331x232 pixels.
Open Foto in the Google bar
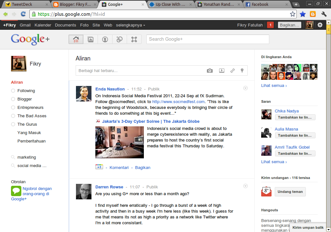tap(84, 25)
